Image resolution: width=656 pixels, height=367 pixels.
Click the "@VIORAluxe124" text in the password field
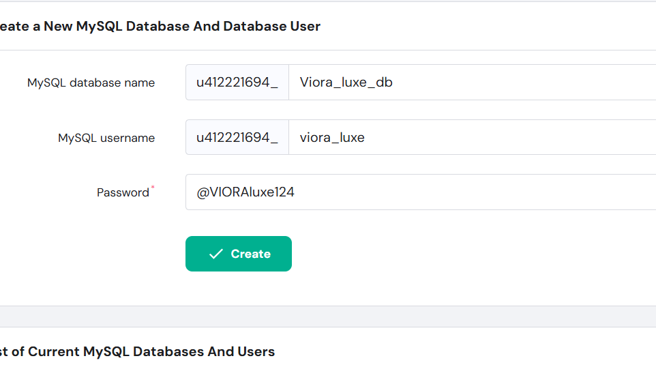pyautogui.click(x=245, y=192)
